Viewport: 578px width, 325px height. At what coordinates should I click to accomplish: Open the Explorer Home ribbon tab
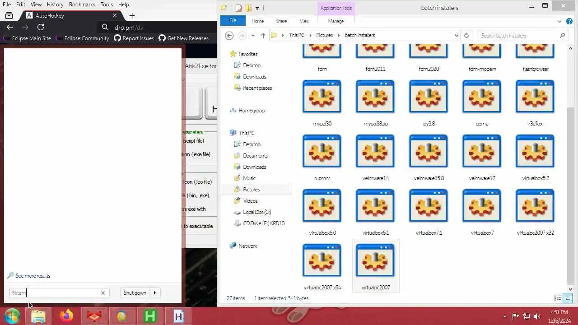click(x=258, y=21)
